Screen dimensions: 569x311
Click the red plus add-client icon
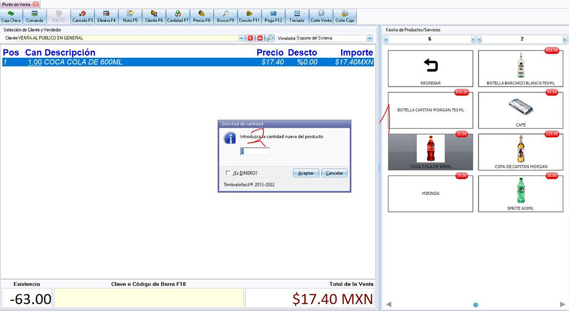(250, 38)
